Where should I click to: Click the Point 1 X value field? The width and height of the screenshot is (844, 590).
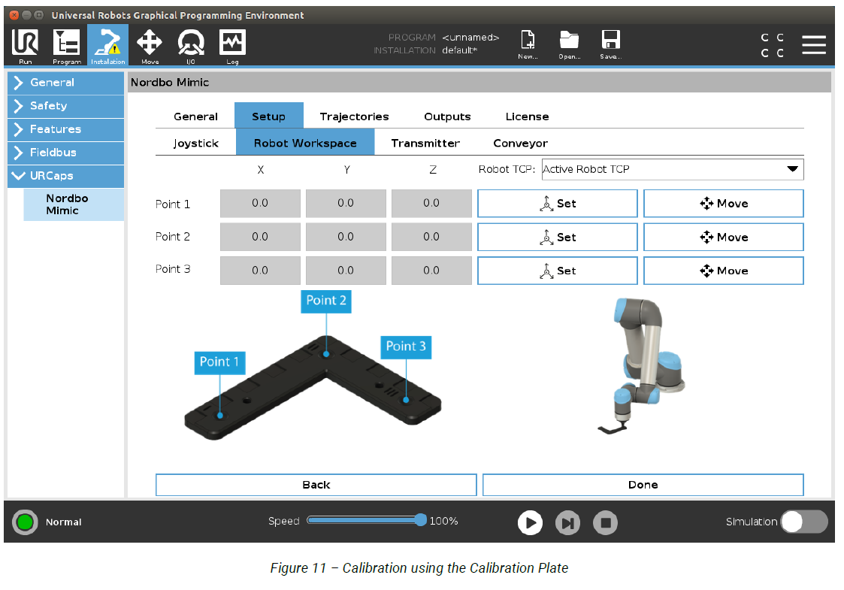(x=260, y=204)
